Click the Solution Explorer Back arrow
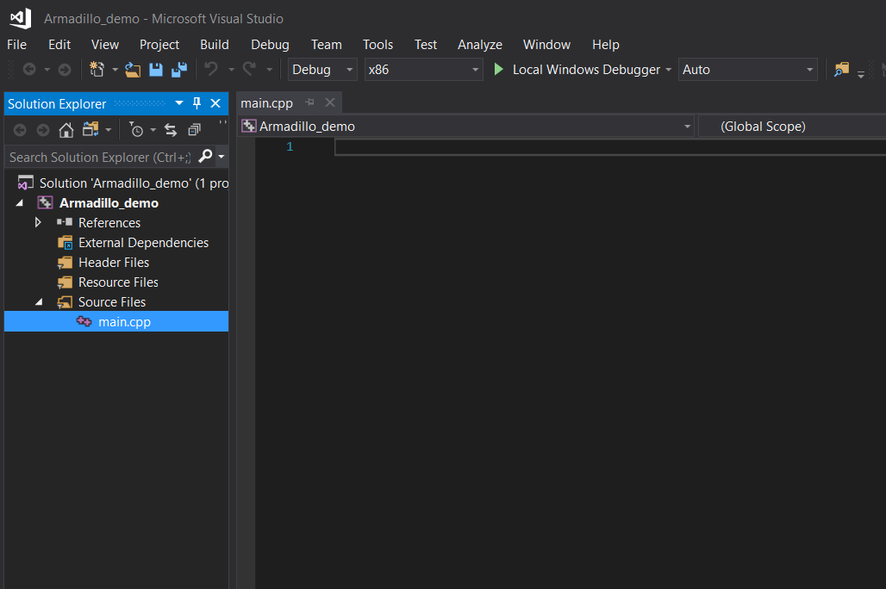This screenshot has width=886, height=589. [x=20, y=130]
